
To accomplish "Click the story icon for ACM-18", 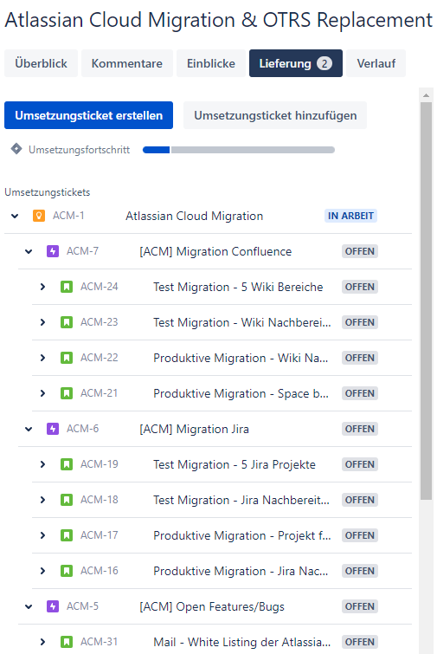I will point(67,500).
